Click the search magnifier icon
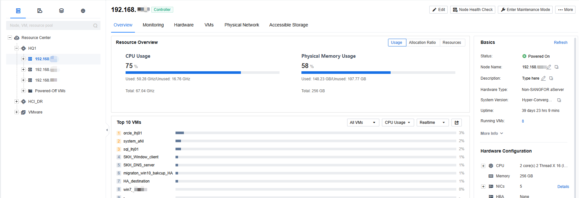The width and height of the screenshot is (579, 198). tap(95, 25)
